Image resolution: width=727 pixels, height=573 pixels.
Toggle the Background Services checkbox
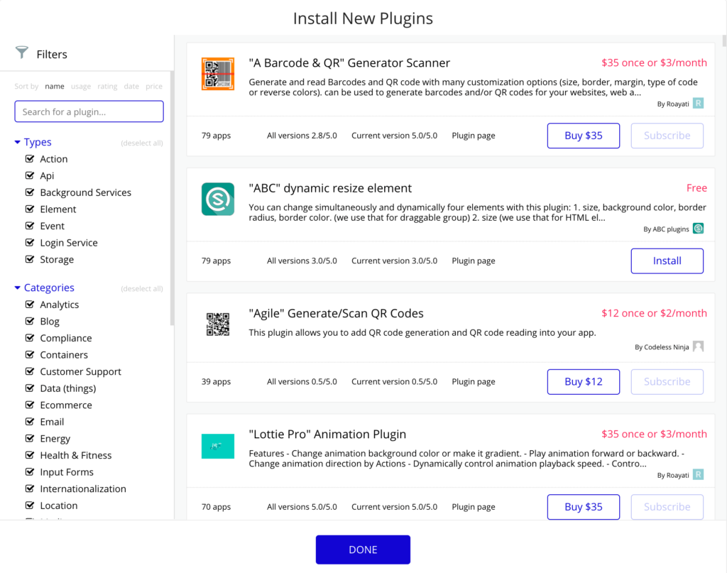pyautogui.click(x=30, y=192)
